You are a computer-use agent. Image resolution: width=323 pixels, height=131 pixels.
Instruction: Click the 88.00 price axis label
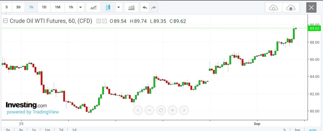(315, 42)
